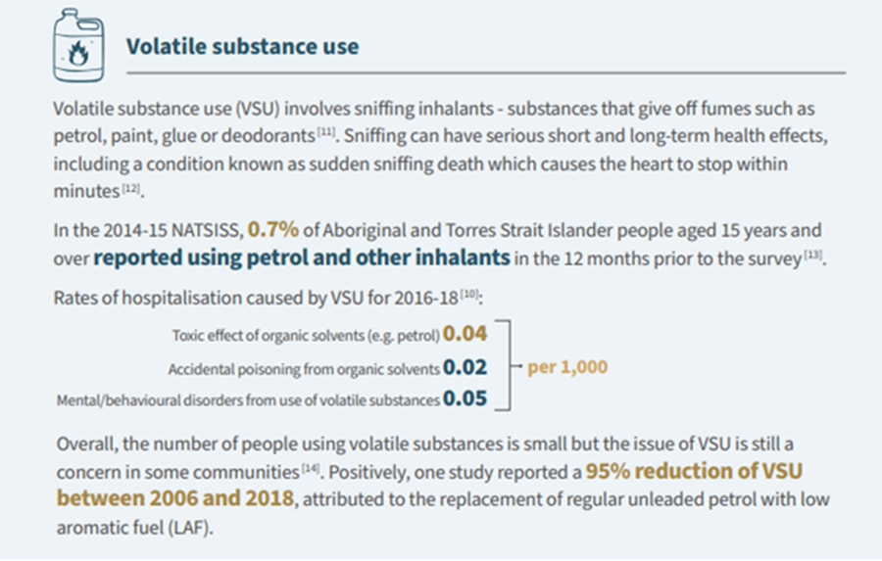Click "Accidental poisoning from organic solvents" label

coord(303,370)
